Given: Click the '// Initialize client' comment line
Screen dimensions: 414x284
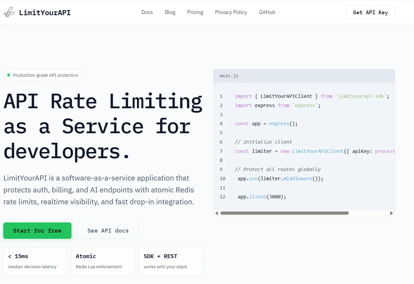Looking at the screenshot, I should [x=263, y=142].
